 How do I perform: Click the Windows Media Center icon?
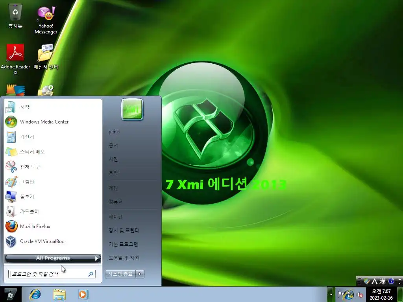pos(11,122)
